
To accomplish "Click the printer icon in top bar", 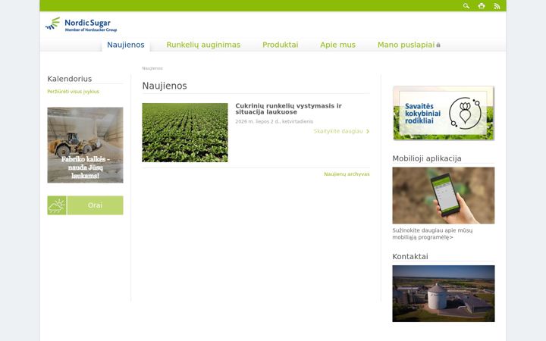I will 482,6.
